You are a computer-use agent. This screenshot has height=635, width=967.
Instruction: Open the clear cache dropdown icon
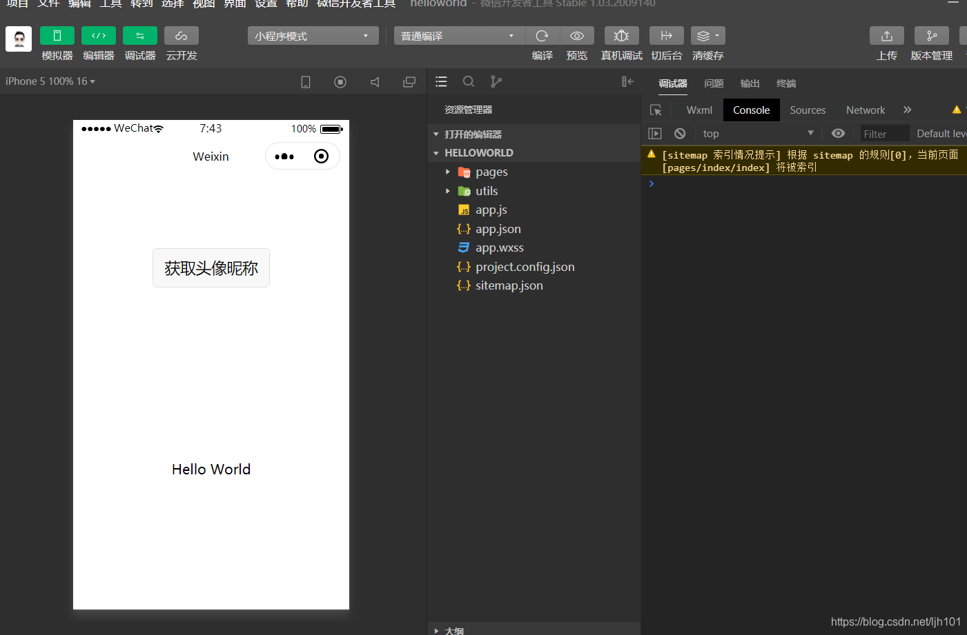708,36
